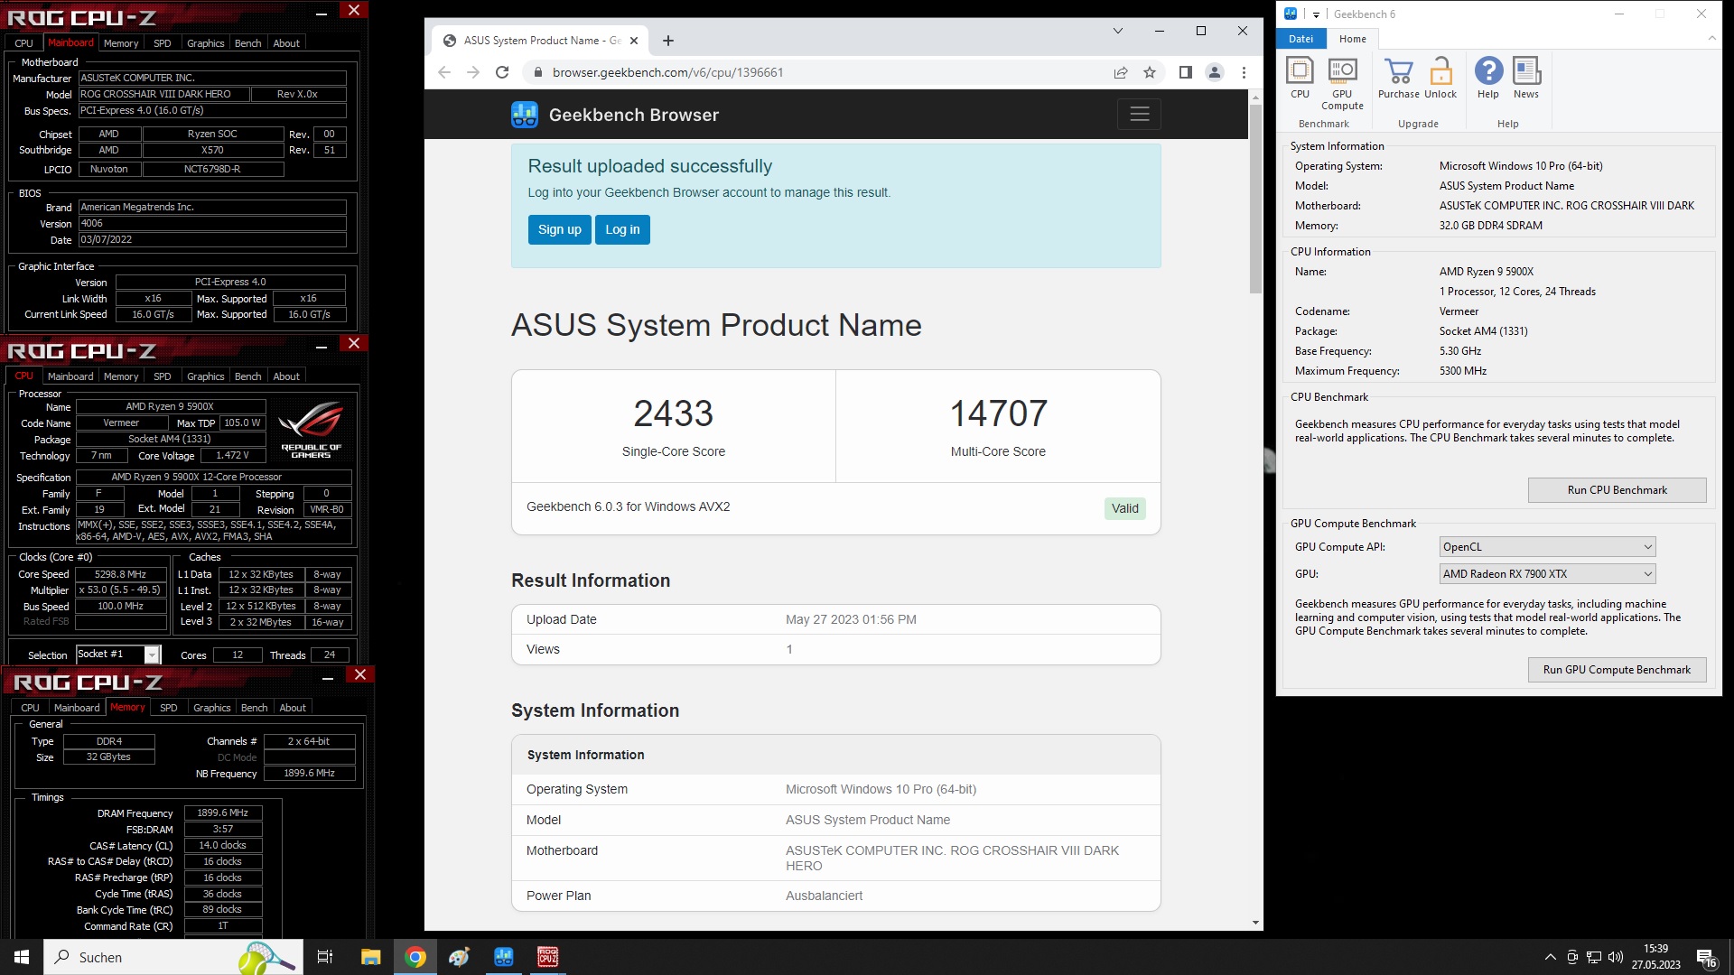Switch to Chrome on the taskbar
This screenshot has width=1734, height=975.
(415, 957)
